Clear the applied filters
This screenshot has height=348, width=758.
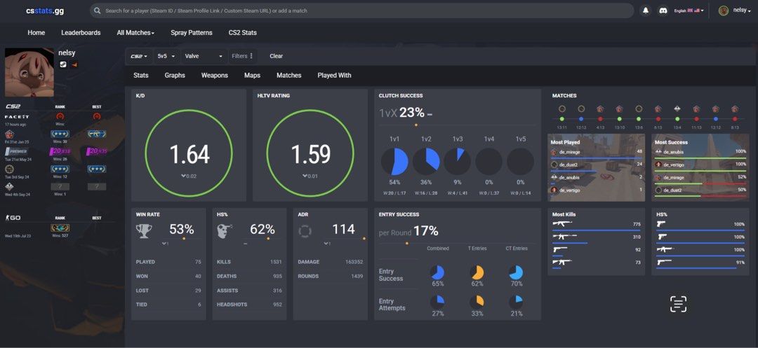(x=277, y=56)
